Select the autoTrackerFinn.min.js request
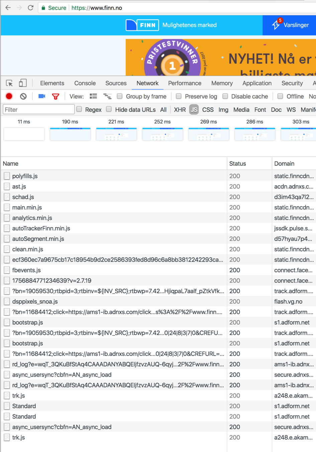The height and width of the screenshot is (452, 316). coord(158,228)
